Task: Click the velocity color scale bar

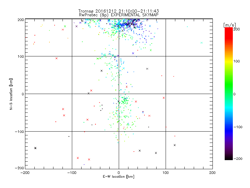Action: coord(229,94)
